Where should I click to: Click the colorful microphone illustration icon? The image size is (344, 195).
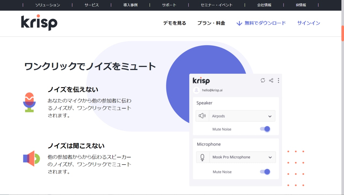[29, 102]
